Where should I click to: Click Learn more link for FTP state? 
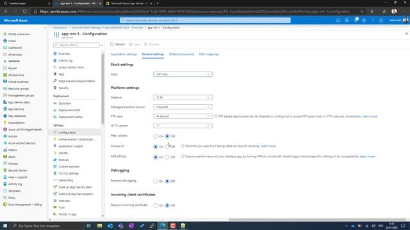370,116
